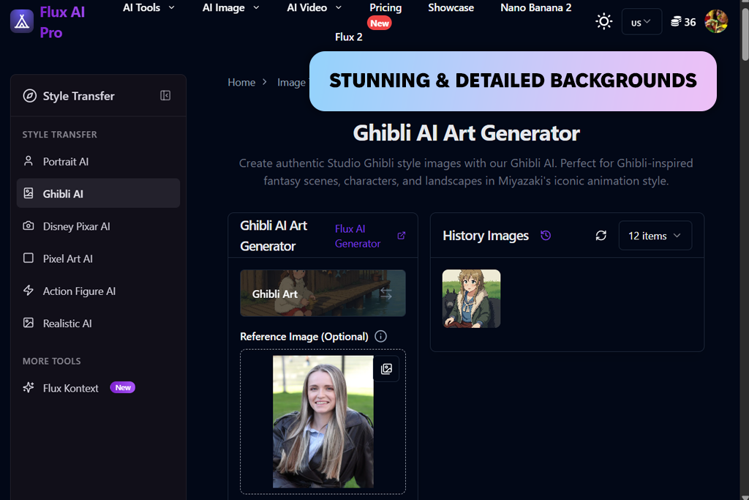Screen dimensions: 749x500
Task: Go to Home breadcrumb
Action: pos(241,82)
